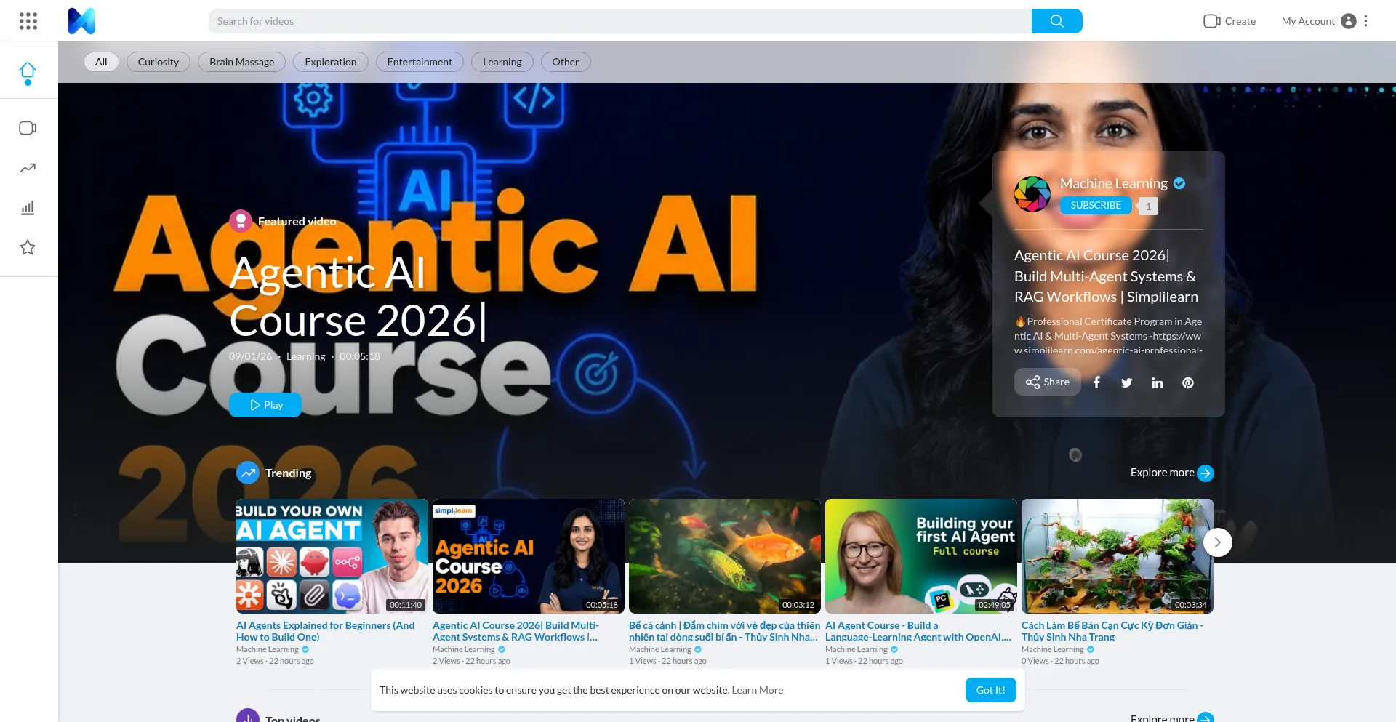Click the Create video camera icon

(1211, 21)
